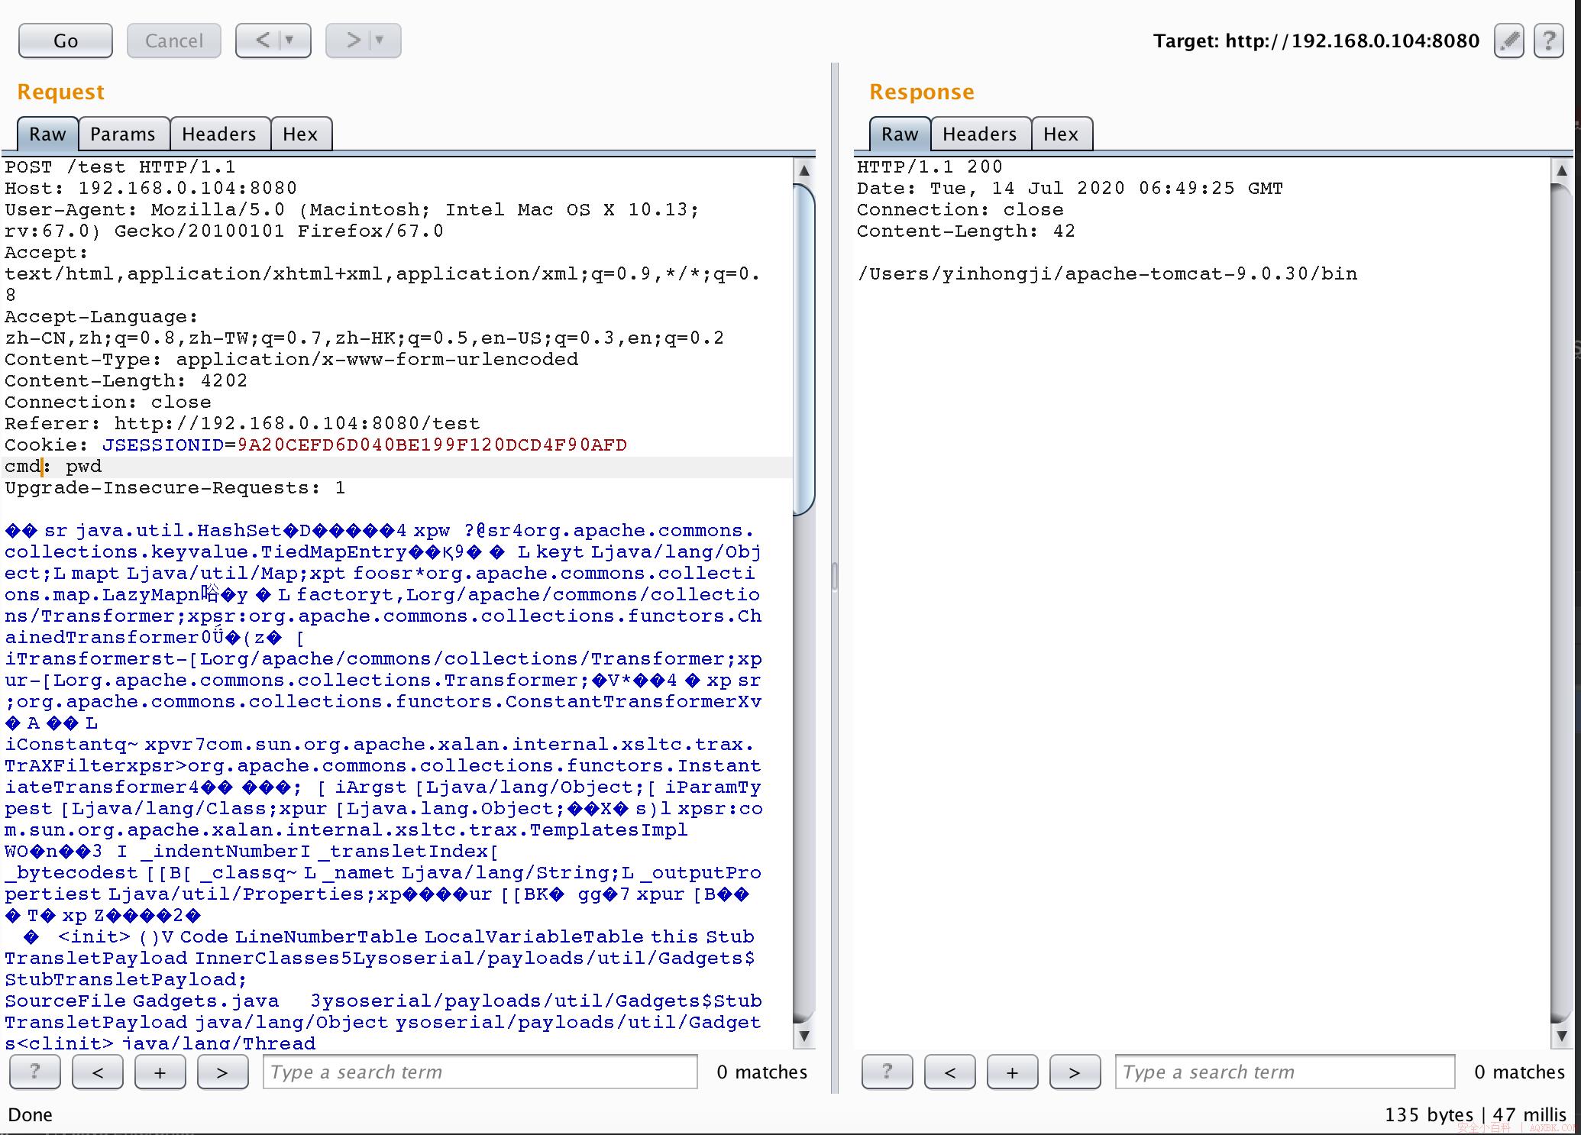Click the '135 bytes | 47 millis' status
The width and height of the screenshot is (1581, 1135).
(x=1476, y=1114)
